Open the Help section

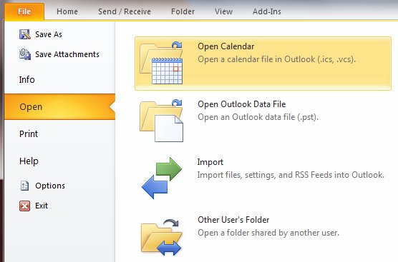coord(29,161)
